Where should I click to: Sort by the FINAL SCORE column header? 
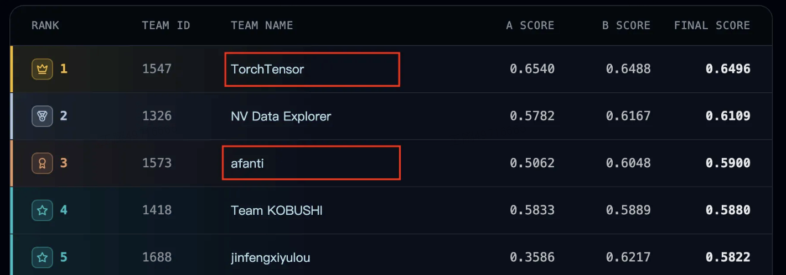click(x=712, y=25)
